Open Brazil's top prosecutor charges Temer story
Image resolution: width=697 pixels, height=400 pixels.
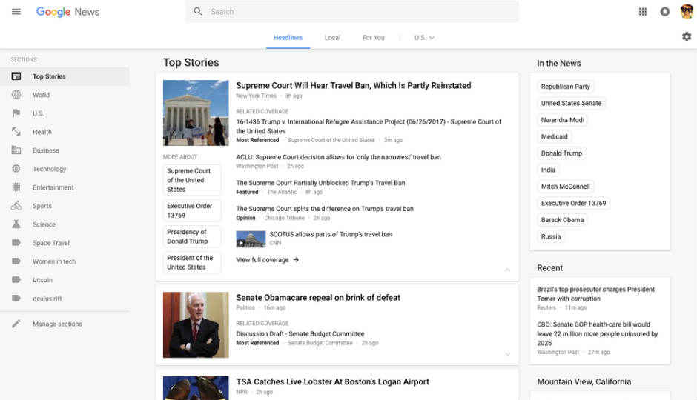(x=595, y=294)
